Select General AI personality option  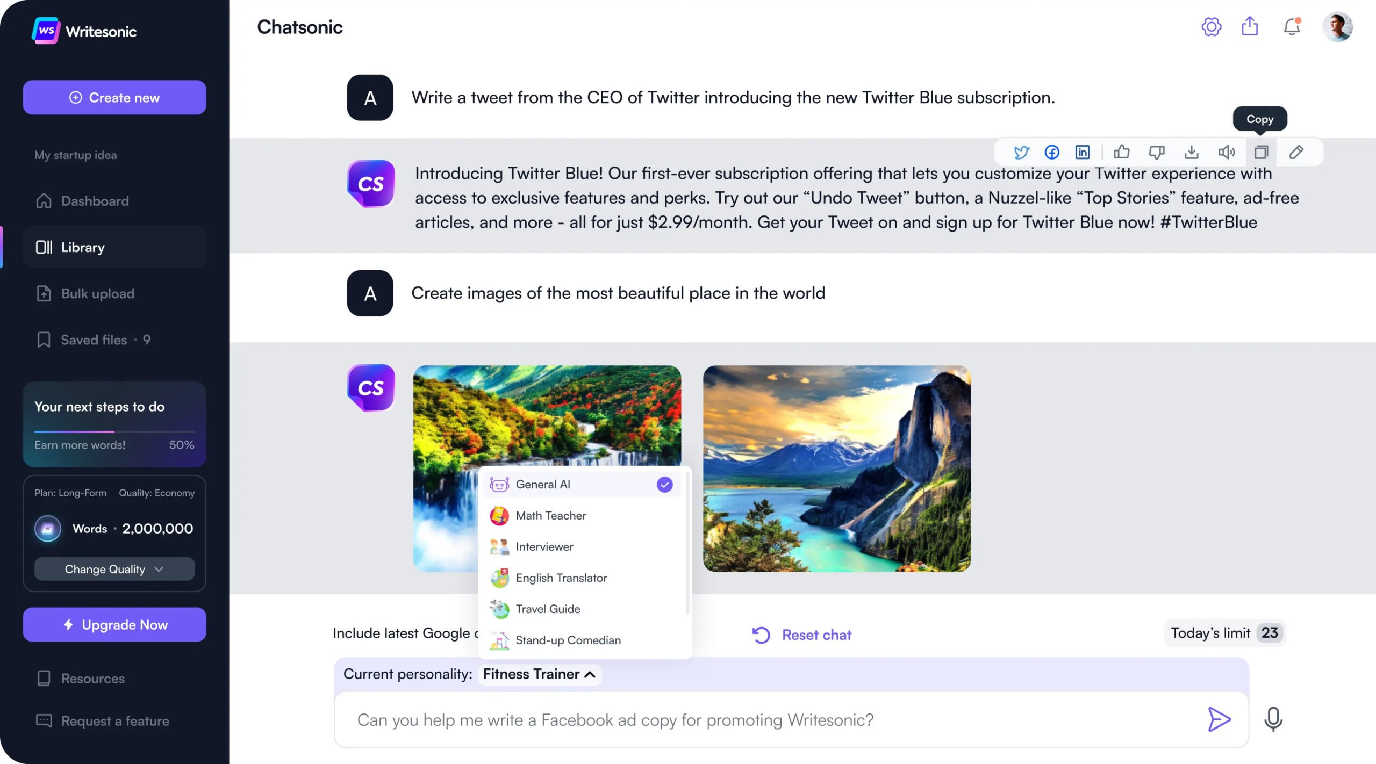[580, 484]
